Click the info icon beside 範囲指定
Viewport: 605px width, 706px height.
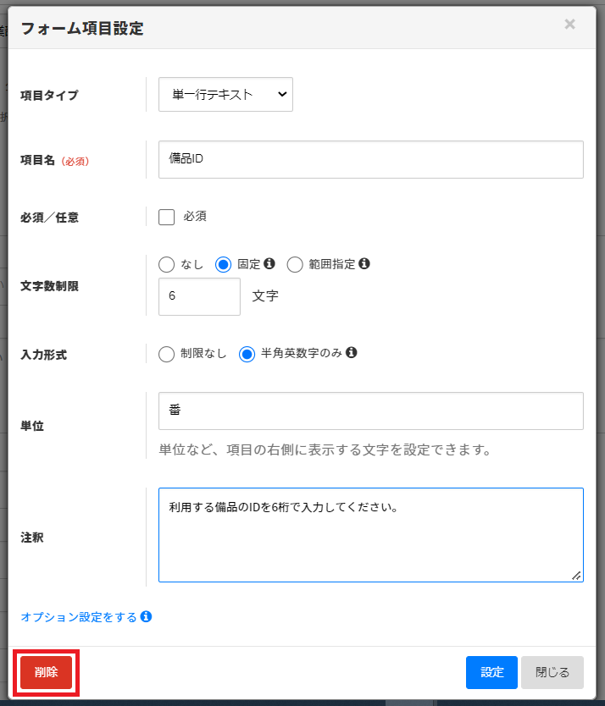point(364,263)
